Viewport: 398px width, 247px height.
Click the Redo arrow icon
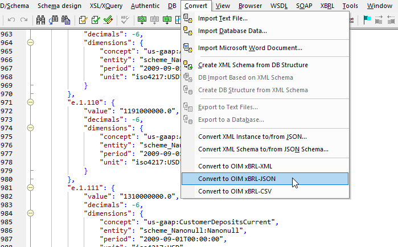coord(23,20)
